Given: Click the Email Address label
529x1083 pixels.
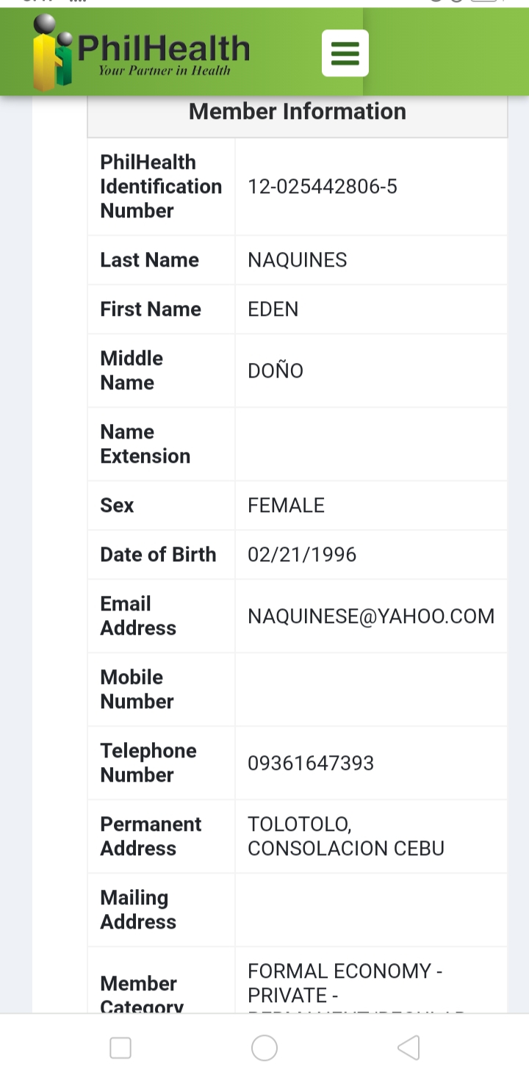Looking at the screenshot, I should click(138, 616).
